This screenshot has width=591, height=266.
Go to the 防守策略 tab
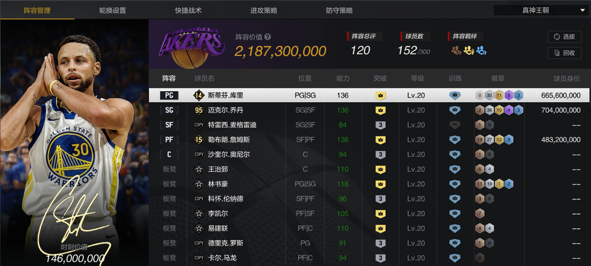339,10
